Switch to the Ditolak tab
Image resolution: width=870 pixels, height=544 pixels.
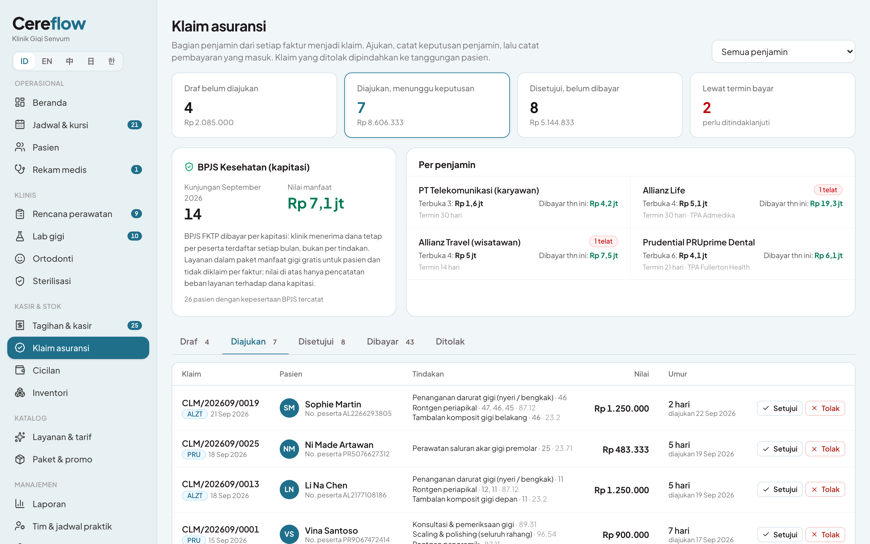(x=450, y=342)
